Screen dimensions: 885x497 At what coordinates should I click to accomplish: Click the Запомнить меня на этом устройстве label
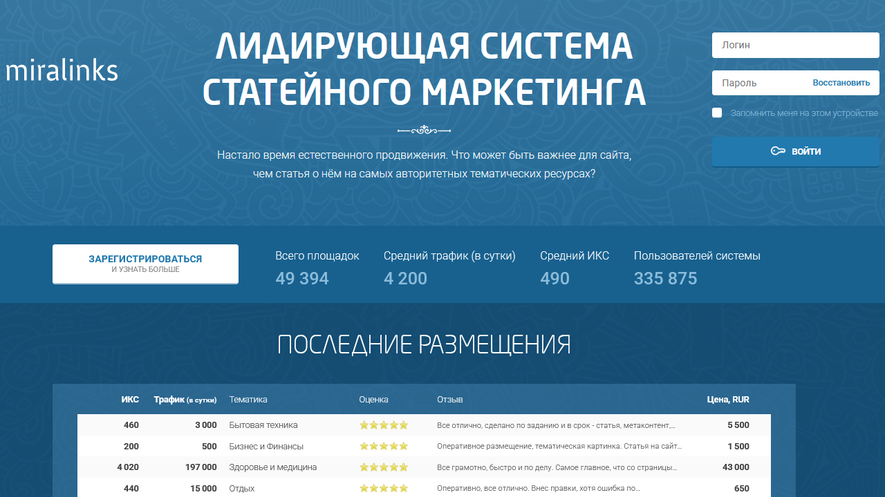pyautogui.click(x=804, y=113)
